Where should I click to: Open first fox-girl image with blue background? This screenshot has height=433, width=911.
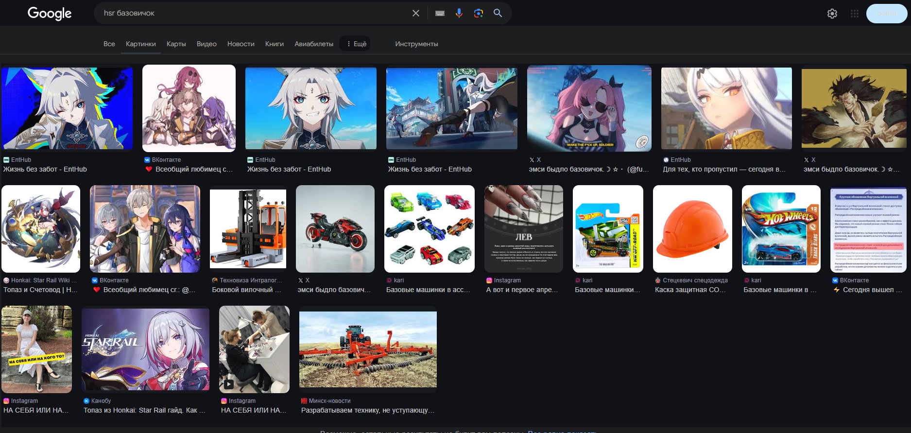point(67,108)
